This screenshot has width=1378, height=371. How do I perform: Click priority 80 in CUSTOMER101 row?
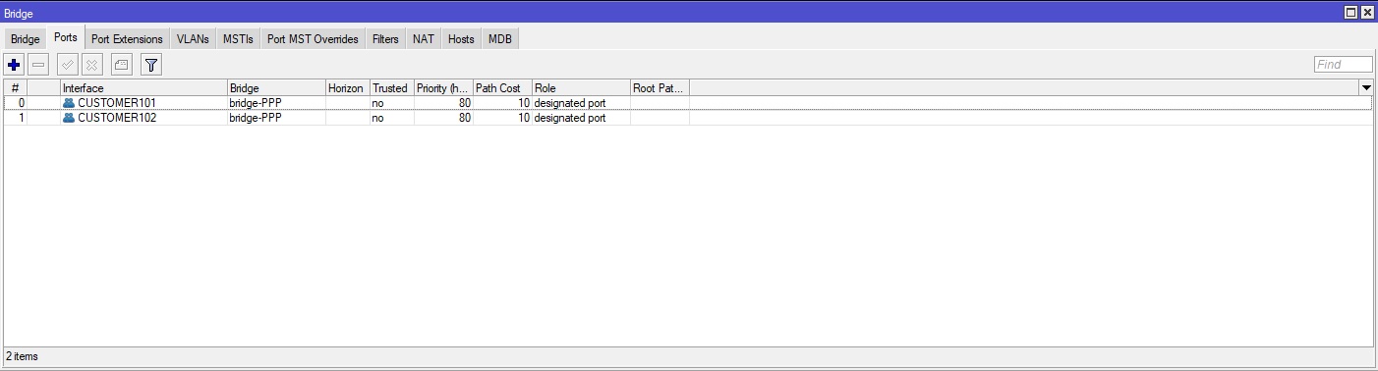coord(464,103)
